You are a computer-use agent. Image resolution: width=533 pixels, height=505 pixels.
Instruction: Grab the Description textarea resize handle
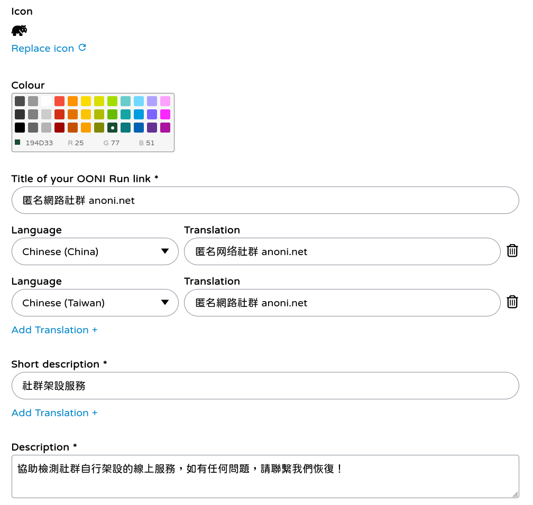[515, 494]
